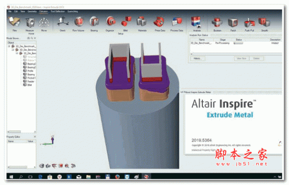Screen dimensions: 289x185
Task: Click the magnifier zoom view control icon
Action: [67, 166]
